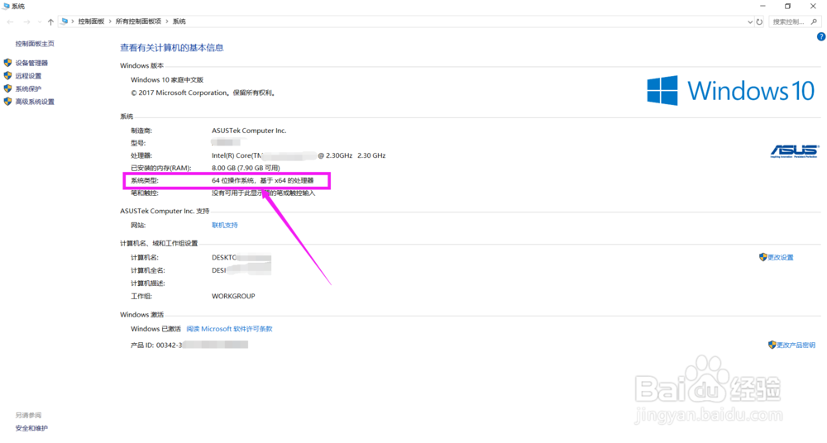Click the shield icon beside 系统保护
This screenshot has width=827, height=443.
click(x=8, y=88)
